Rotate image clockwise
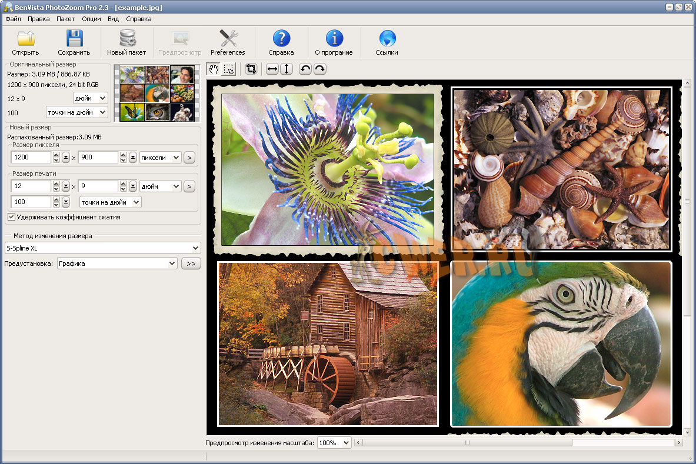 coord(319,69)
